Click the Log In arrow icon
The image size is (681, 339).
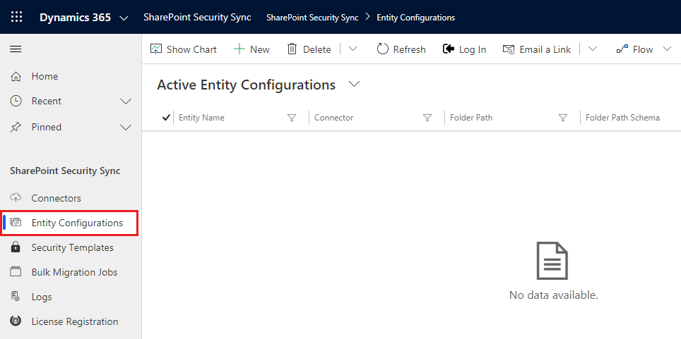click(448, 49)
